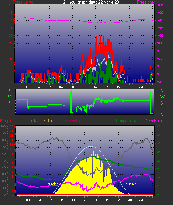This screenshot has width=173, height=205.
Task: Click the sunset marker on solar graph
Action: 131,184
